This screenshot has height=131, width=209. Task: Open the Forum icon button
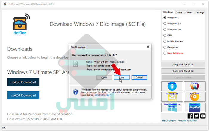195,86
